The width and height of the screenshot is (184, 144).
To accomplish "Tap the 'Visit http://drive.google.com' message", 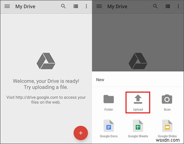I will tap(46, 100).
